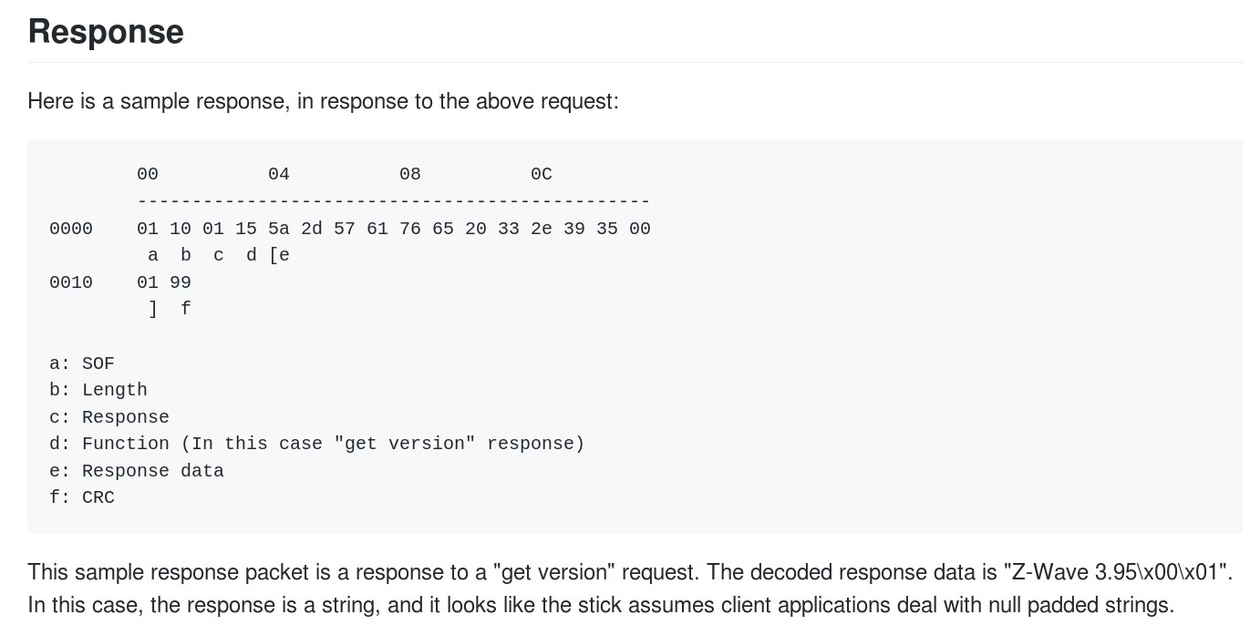
Task: Click the 'c: Response' legend line
Action: click(x=109, y=417)
